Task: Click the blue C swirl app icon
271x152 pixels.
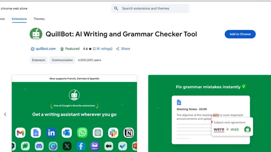Action: tap(53, 146)
